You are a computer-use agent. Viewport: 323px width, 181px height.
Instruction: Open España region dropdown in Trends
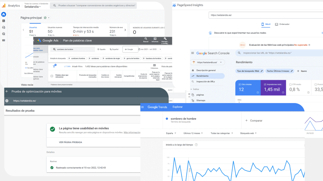[171, 133]
